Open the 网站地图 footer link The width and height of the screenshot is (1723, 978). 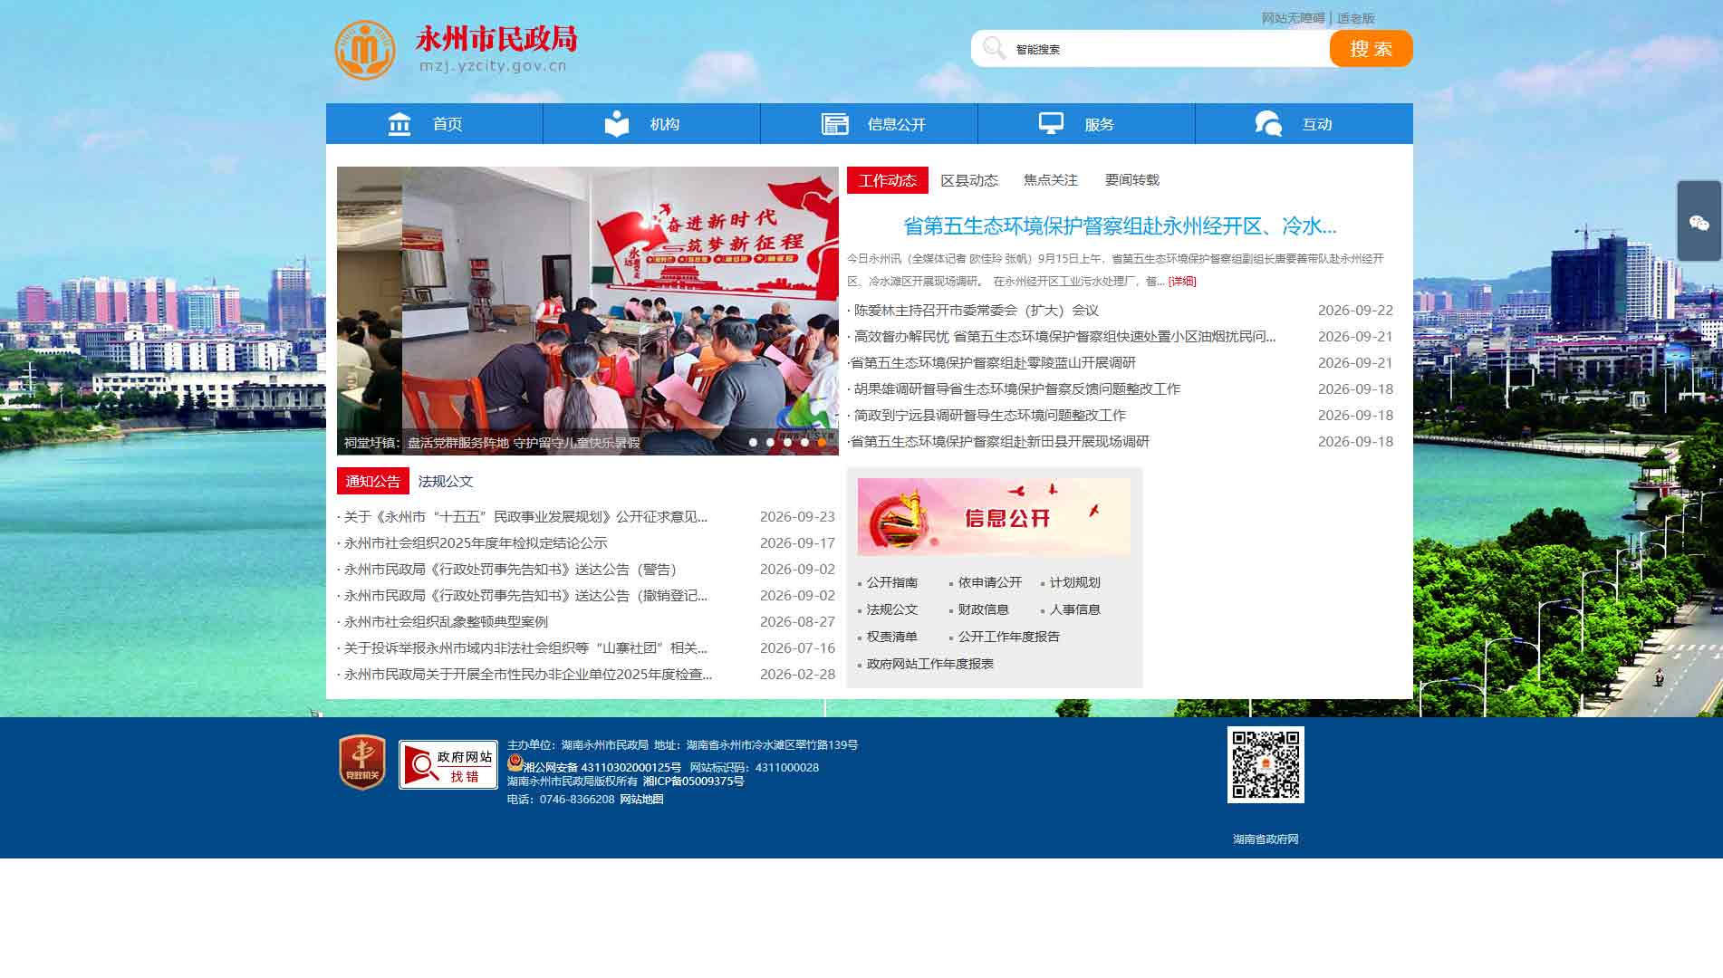[641, 800]
